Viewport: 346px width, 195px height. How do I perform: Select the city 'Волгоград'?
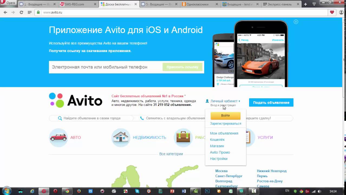pyautogui.click(x=224, y=181)
